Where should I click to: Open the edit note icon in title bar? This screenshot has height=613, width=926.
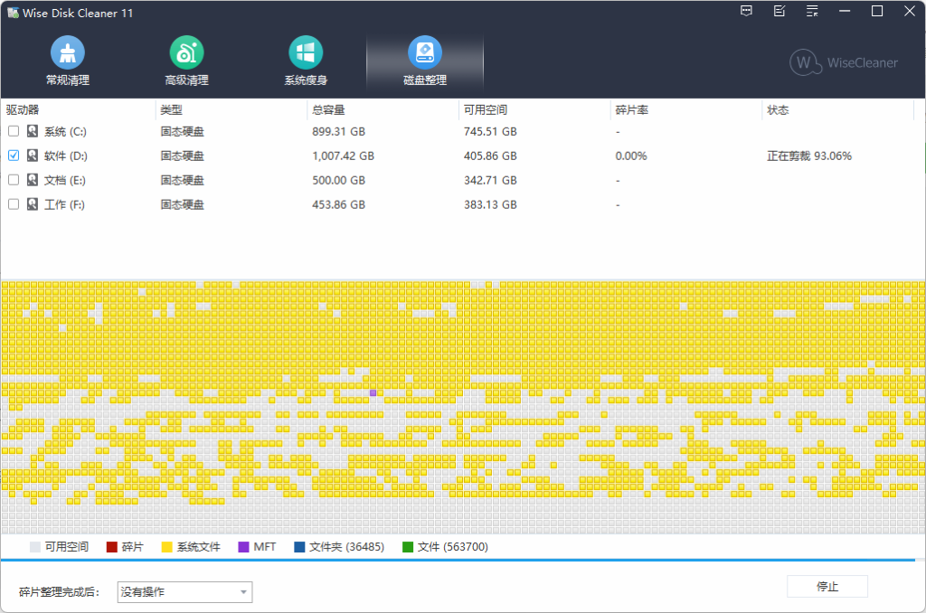click(780, 12)
